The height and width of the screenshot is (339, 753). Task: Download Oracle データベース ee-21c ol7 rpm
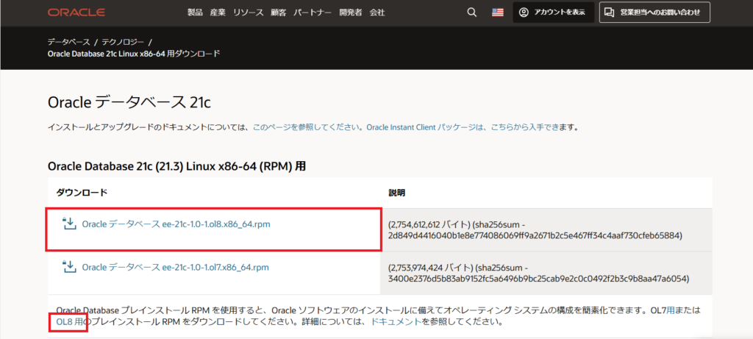176,268
